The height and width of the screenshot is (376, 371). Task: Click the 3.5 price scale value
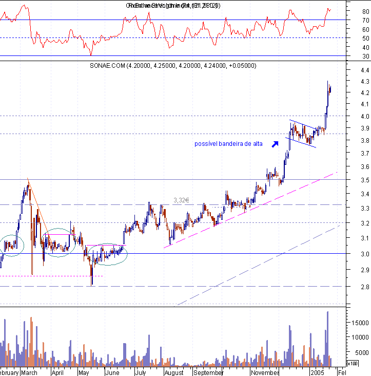[x=365, y=180]
